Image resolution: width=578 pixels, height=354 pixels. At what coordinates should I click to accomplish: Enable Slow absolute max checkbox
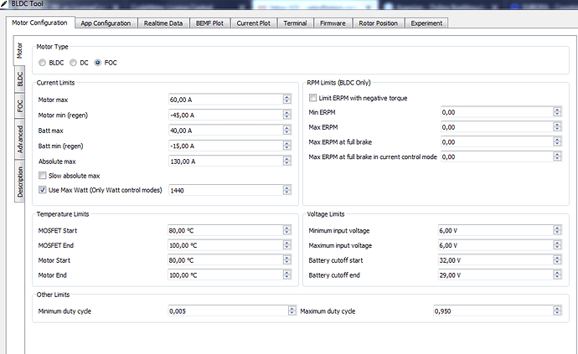[43, 176]
